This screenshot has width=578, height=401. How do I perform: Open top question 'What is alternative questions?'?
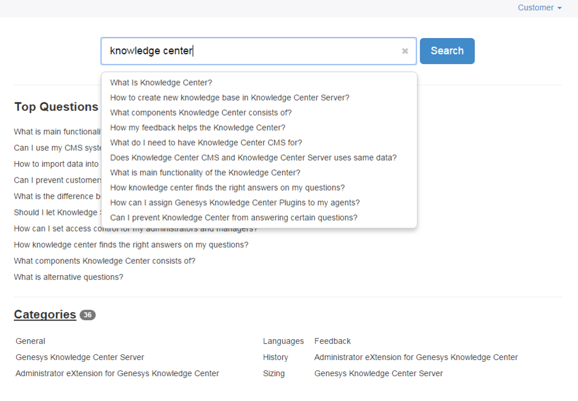(x=69, y=277)
